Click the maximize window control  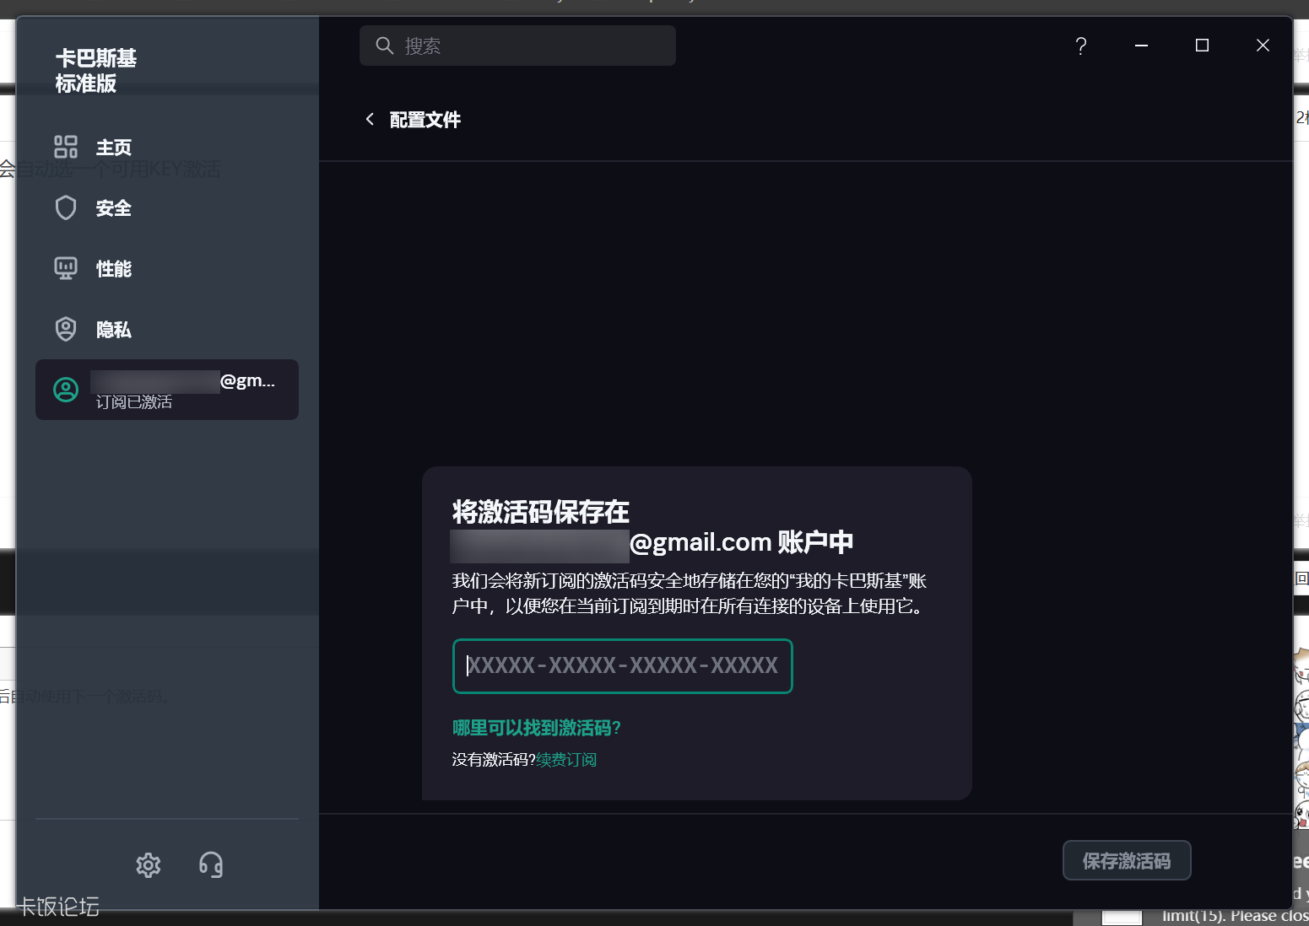[x=1202, y=46]
